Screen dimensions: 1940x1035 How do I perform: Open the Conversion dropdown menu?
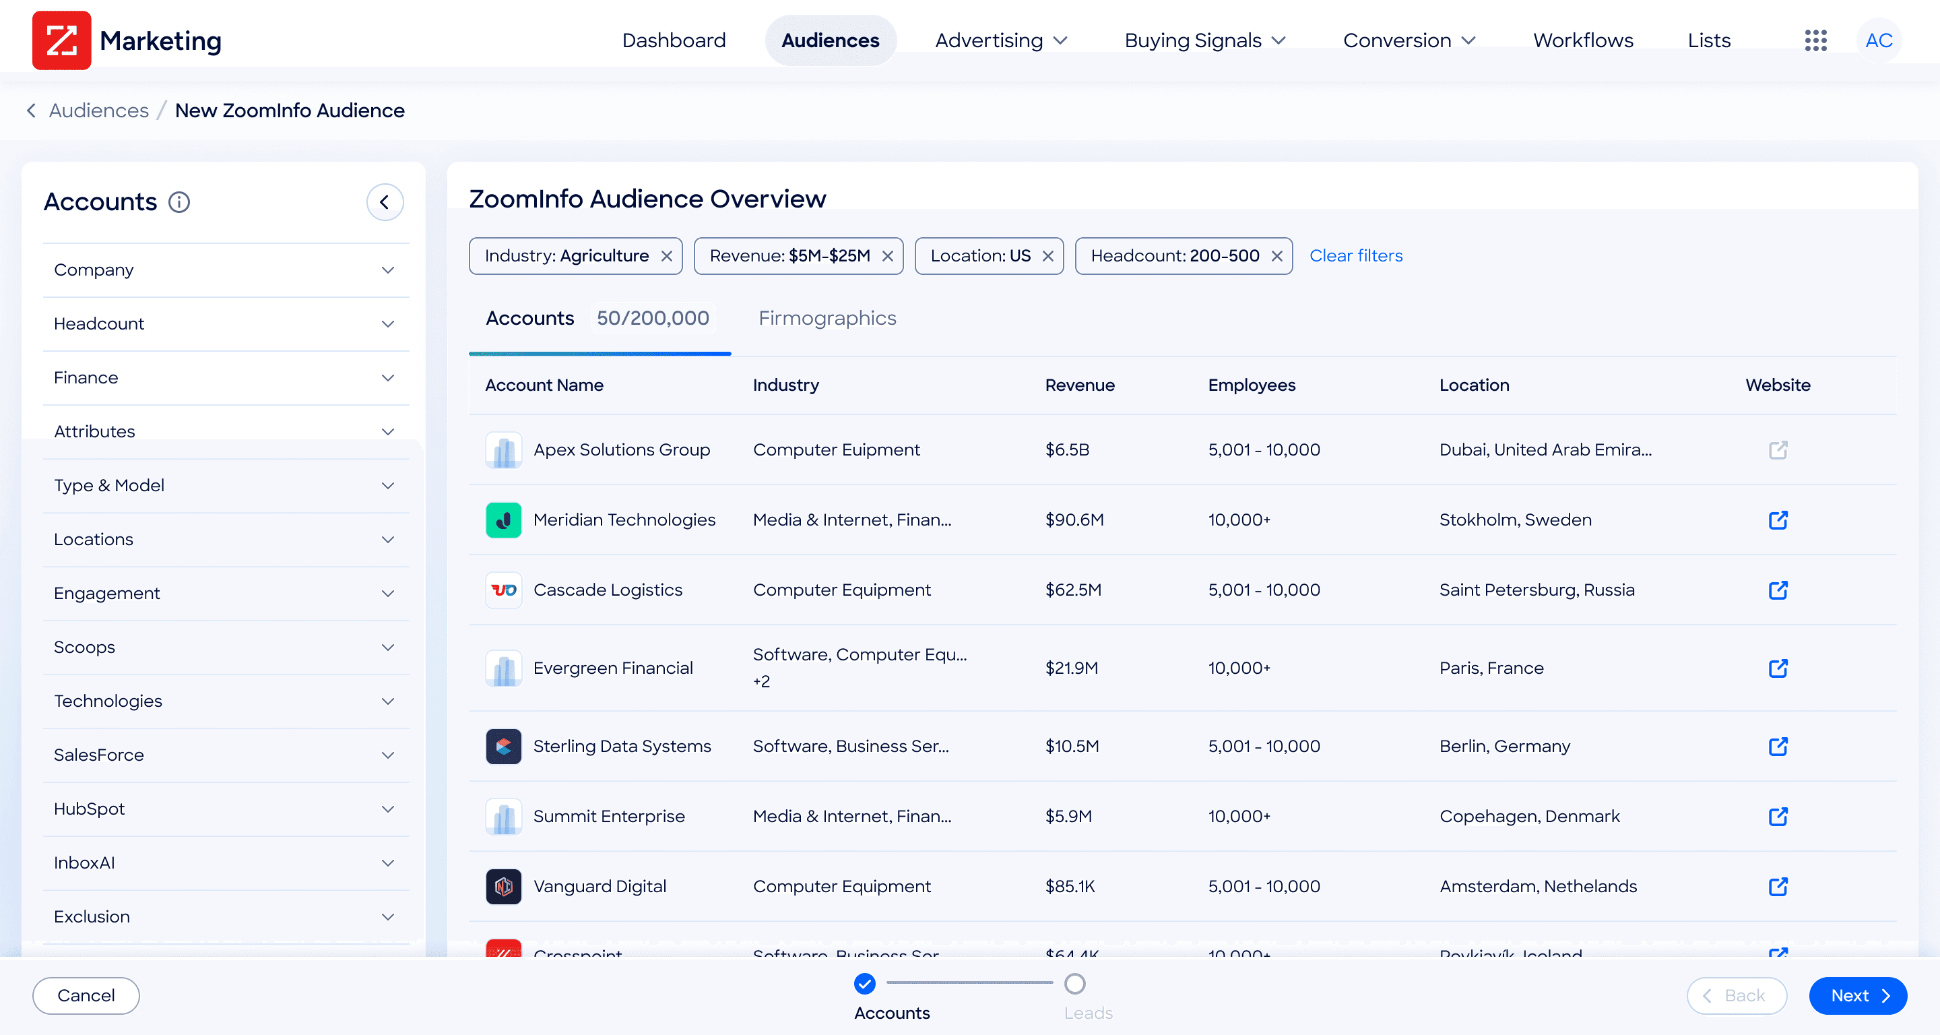1409,40
